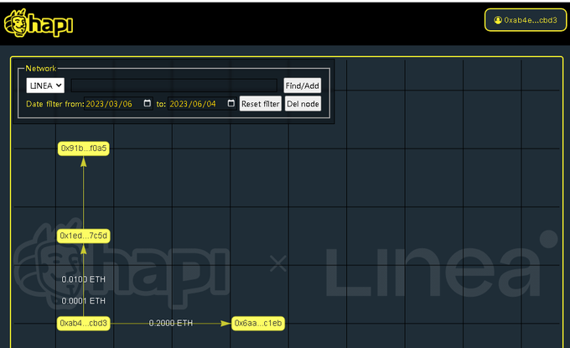Select the 0x1ed...7c5d node
570x348 pixels.
84,236
